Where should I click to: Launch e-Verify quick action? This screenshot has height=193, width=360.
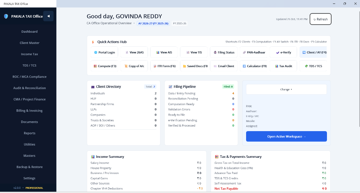click(x=283, y=52)
